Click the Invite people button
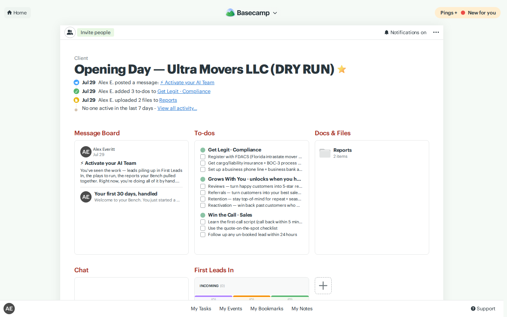 95,32
